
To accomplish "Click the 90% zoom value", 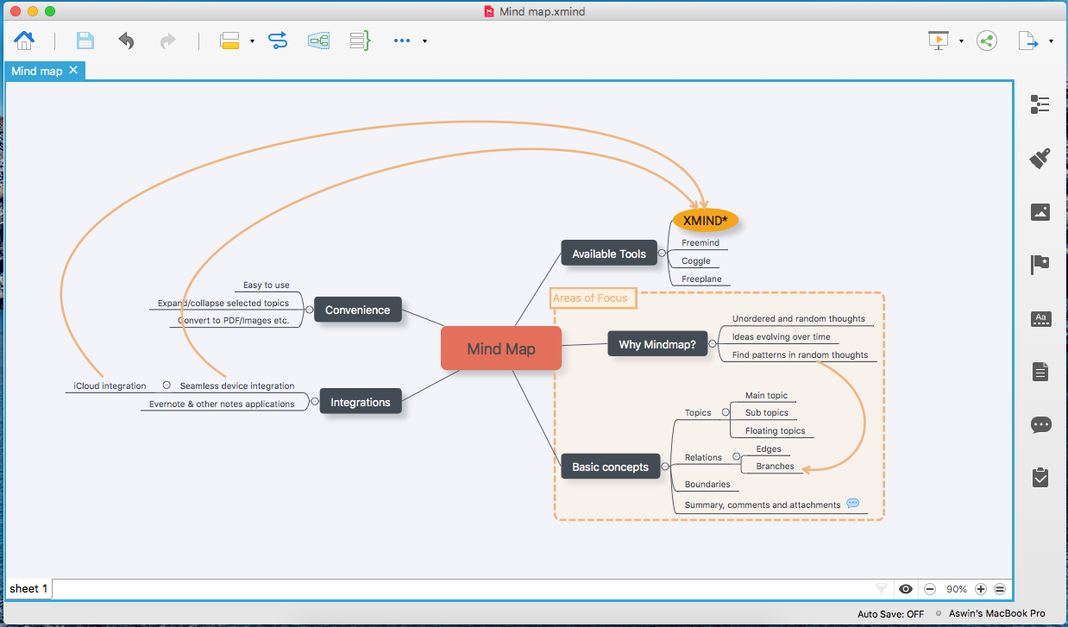I will (956, 589).
